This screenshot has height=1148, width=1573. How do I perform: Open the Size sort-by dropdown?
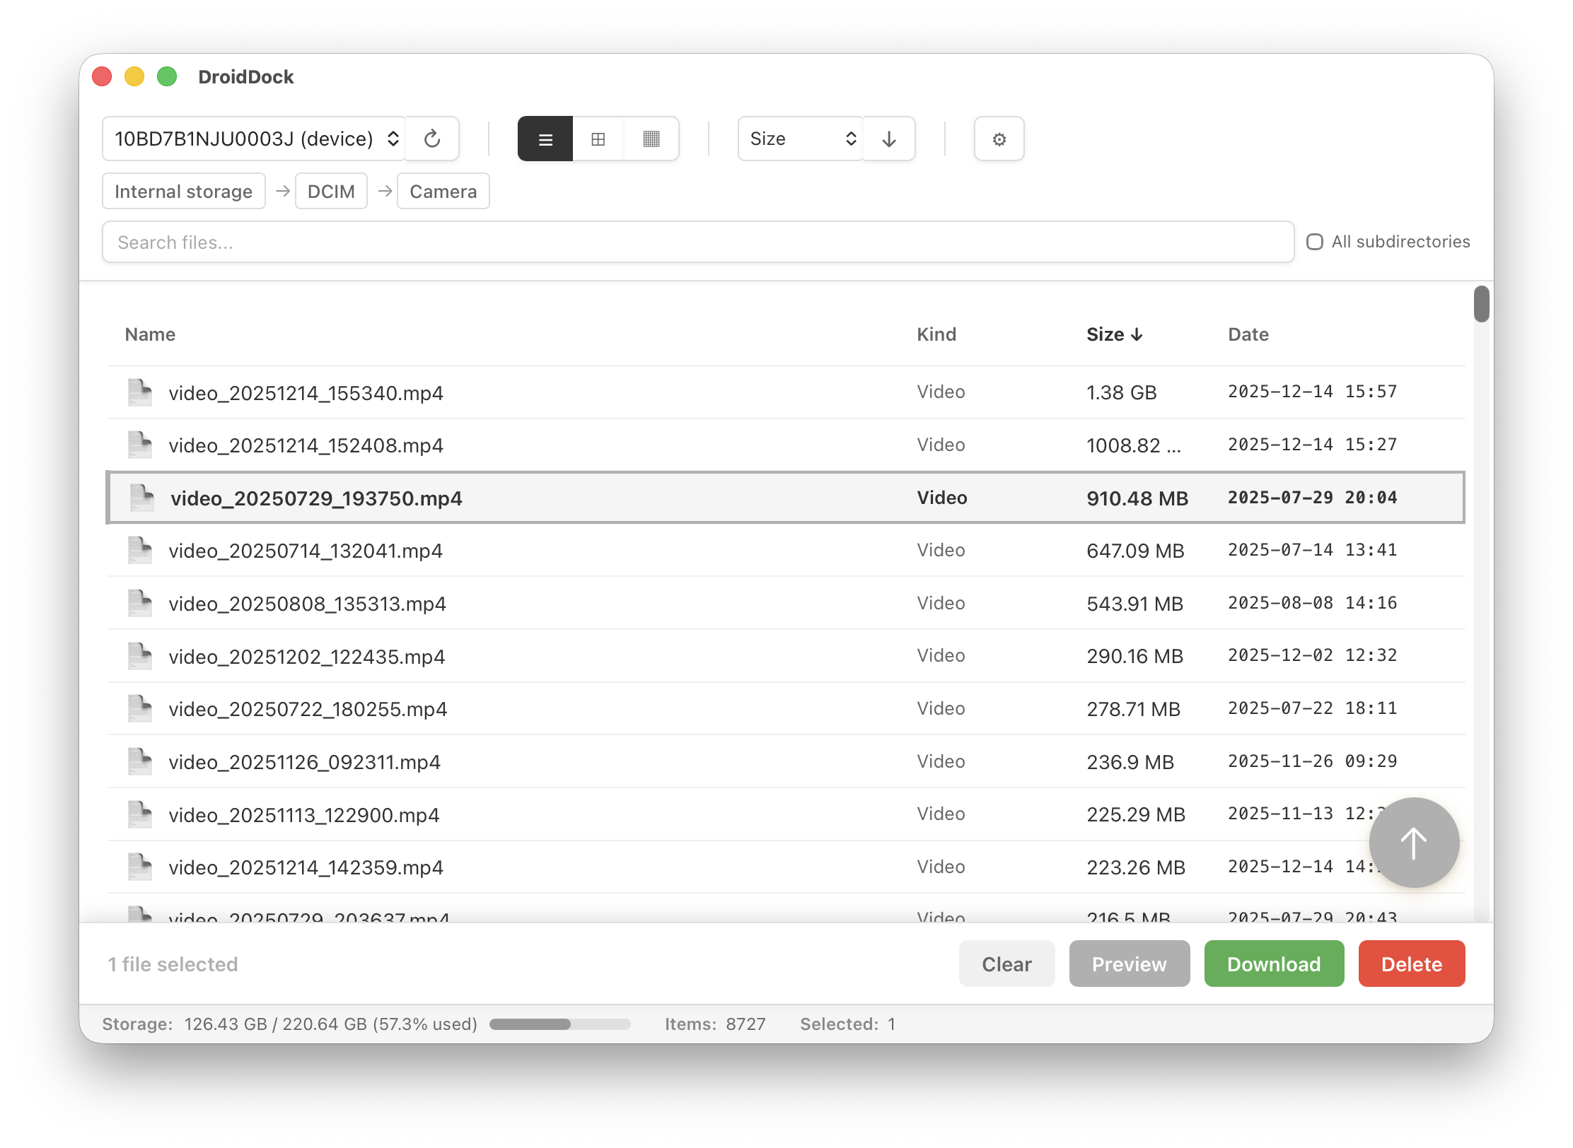coord(800,139)
